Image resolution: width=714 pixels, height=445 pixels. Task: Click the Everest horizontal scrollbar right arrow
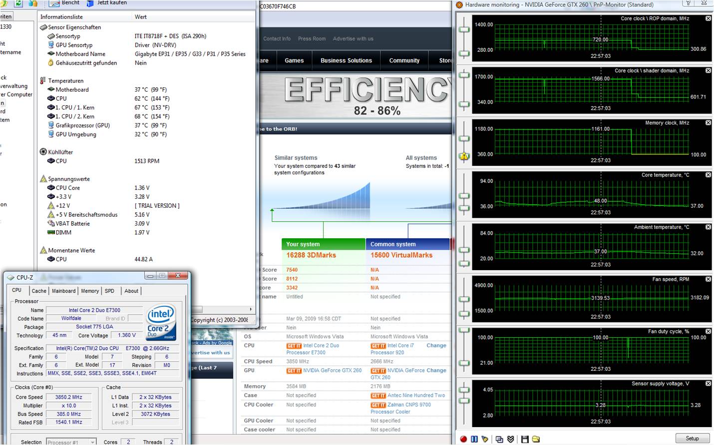pos(251,309)
